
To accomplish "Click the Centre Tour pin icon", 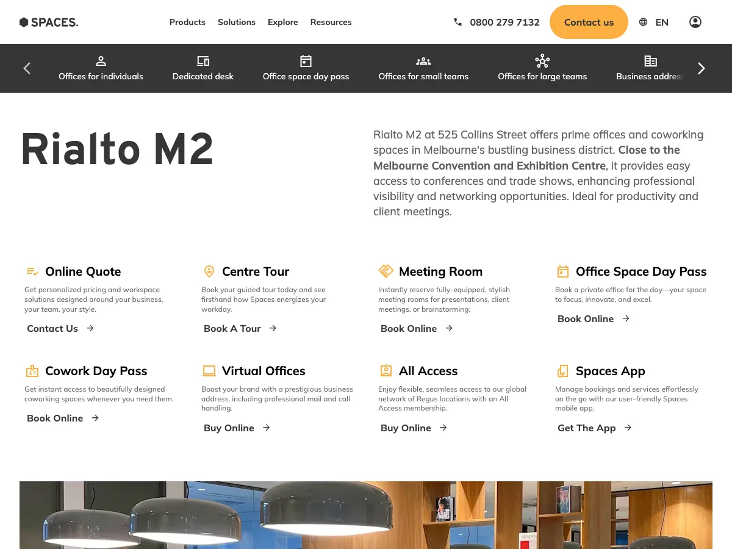I will (x=209, y=271).
